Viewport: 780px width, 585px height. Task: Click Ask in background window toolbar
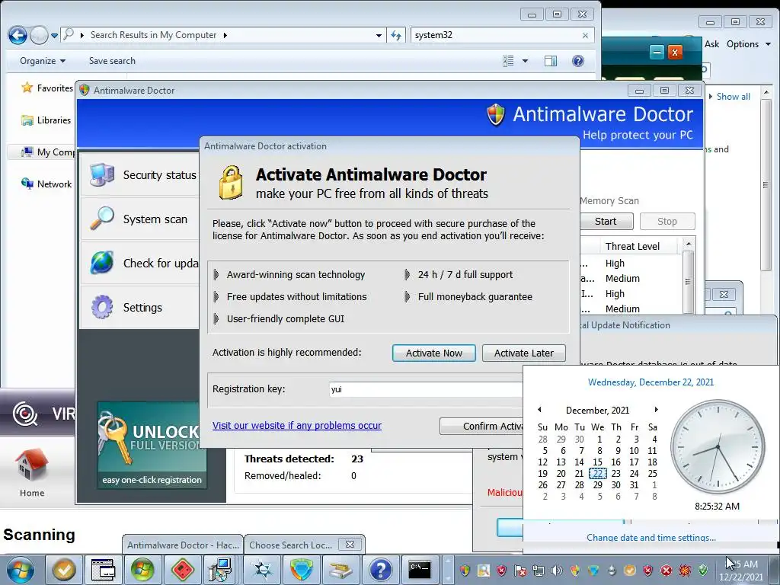click(x=712, y=44)
